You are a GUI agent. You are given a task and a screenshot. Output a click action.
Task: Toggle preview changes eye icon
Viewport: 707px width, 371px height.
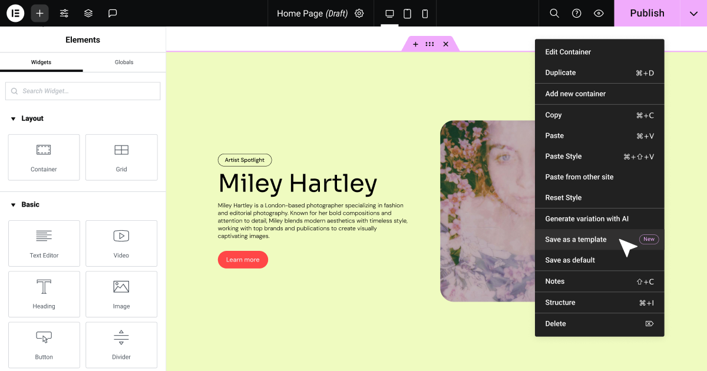[x=599, y=13]
